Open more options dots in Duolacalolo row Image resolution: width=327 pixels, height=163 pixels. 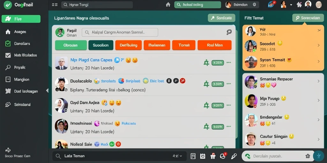229,84
